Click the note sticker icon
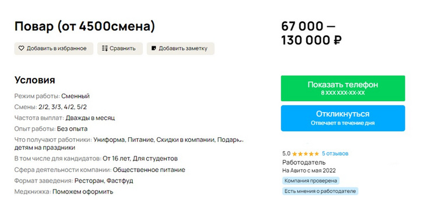442x222 pixels. [x=154, y=48]
